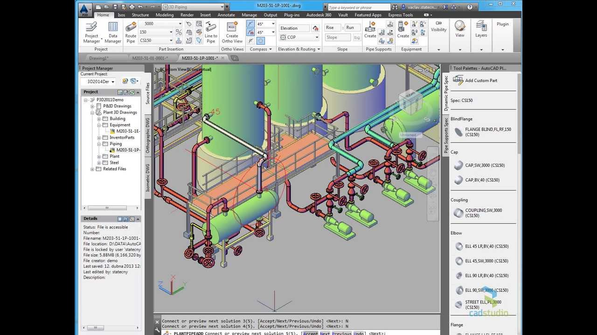
Task: Click the Save icon in Quick Access toolbar
Action: (x=115, y=7)
